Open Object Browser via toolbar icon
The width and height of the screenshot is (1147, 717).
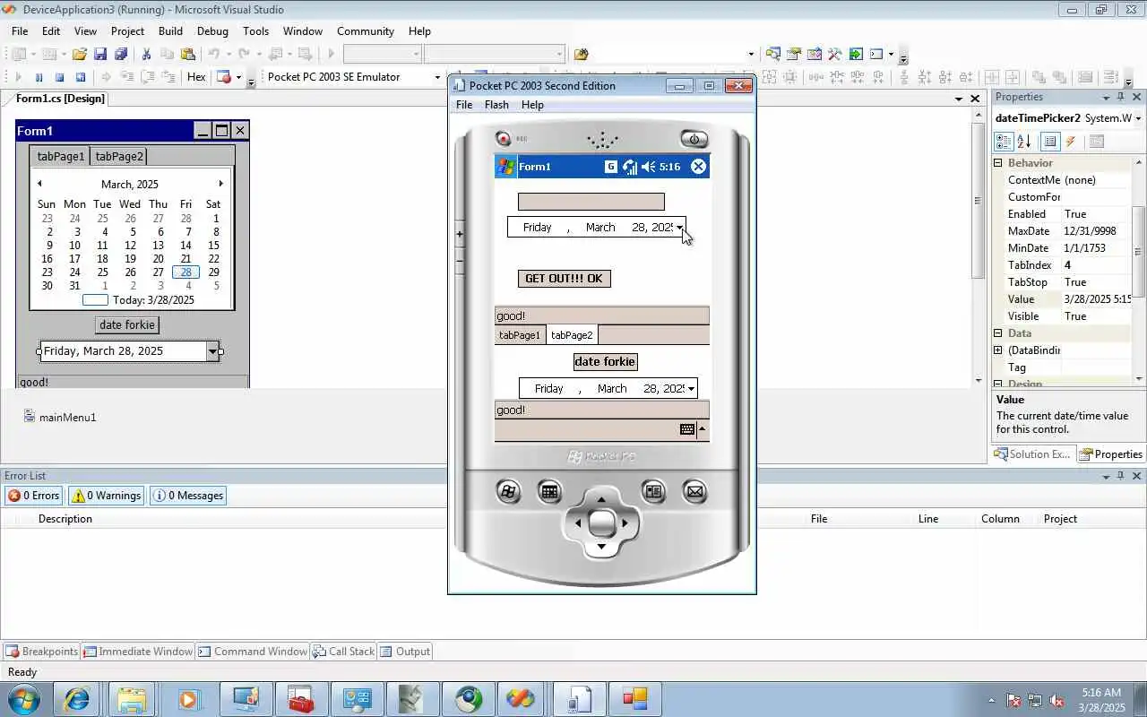815,55
